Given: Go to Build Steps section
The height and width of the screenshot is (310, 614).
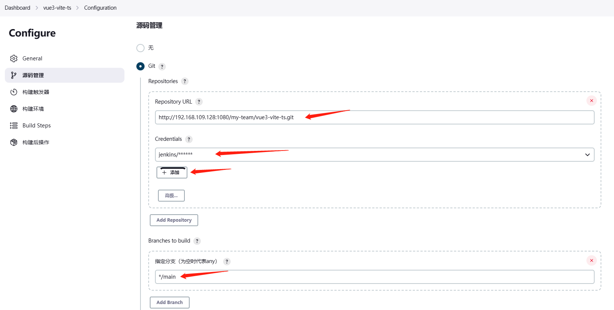Looking at the screenshot, I should tap(37, 126).
